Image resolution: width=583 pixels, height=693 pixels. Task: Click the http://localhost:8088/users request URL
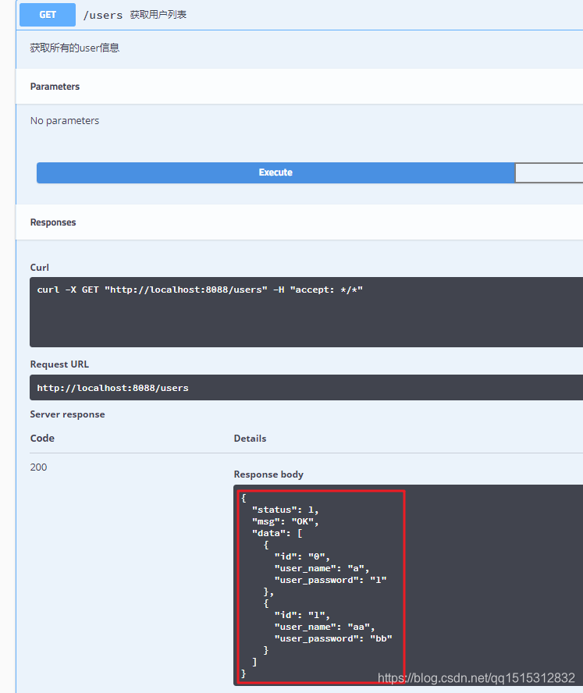pos(112,388)
